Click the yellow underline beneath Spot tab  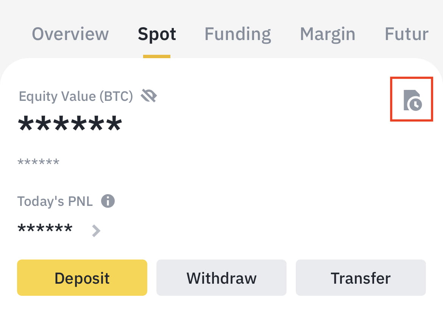(157, 57)
